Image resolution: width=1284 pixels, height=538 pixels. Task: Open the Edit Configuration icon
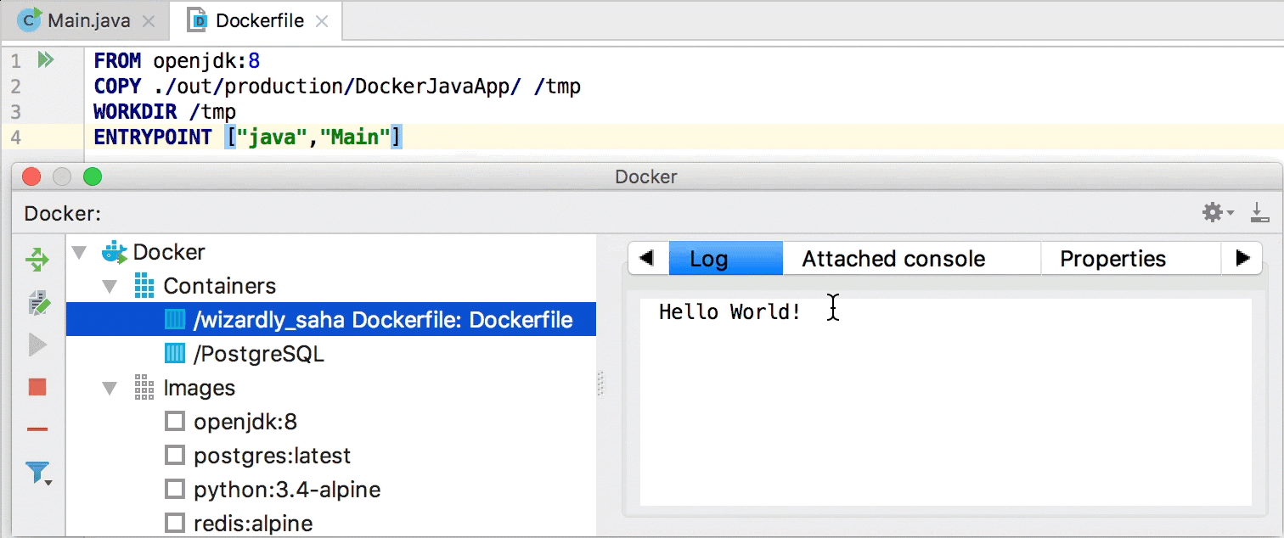pyautogui.click(x=38, y=302)
